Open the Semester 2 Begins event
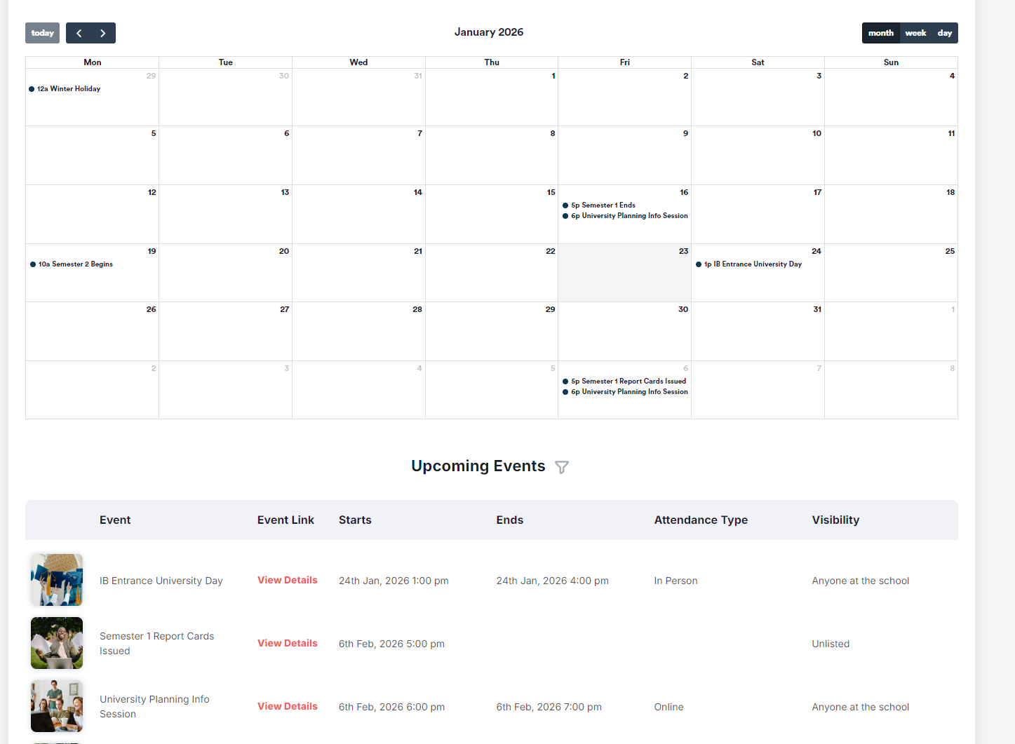 (75, 264)
